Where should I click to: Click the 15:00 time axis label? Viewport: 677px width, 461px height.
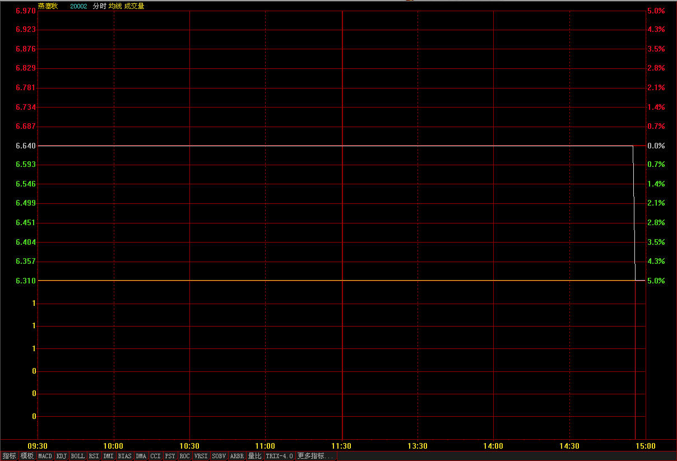coord(645,446)
